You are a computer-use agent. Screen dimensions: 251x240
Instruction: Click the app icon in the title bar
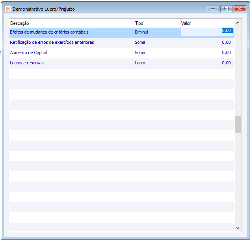8,9
